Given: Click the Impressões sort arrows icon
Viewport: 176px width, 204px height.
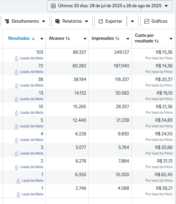Looking at the screenshot, I should click(x=117, y=38).
